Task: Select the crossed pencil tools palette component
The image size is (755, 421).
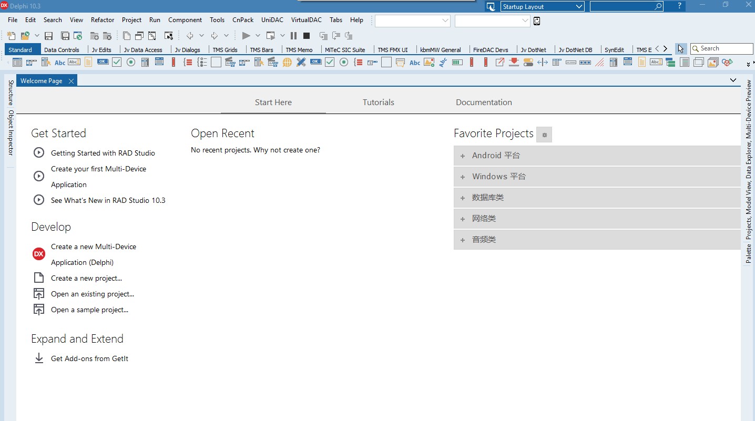Action: pos(301,62)
